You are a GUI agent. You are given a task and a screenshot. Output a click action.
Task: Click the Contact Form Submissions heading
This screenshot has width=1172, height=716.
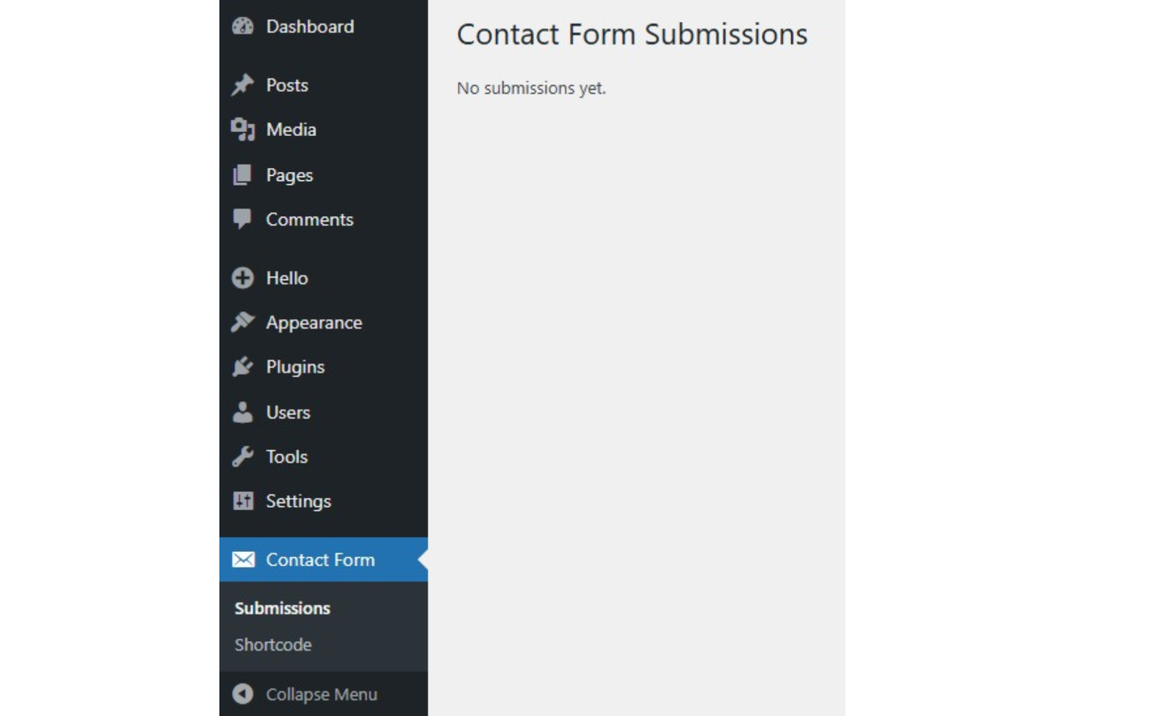(x=631, y=34)
